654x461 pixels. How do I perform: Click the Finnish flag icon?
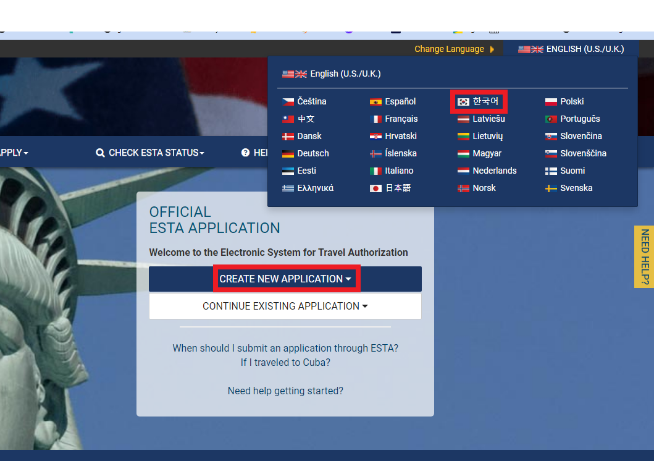coord(551,171)
